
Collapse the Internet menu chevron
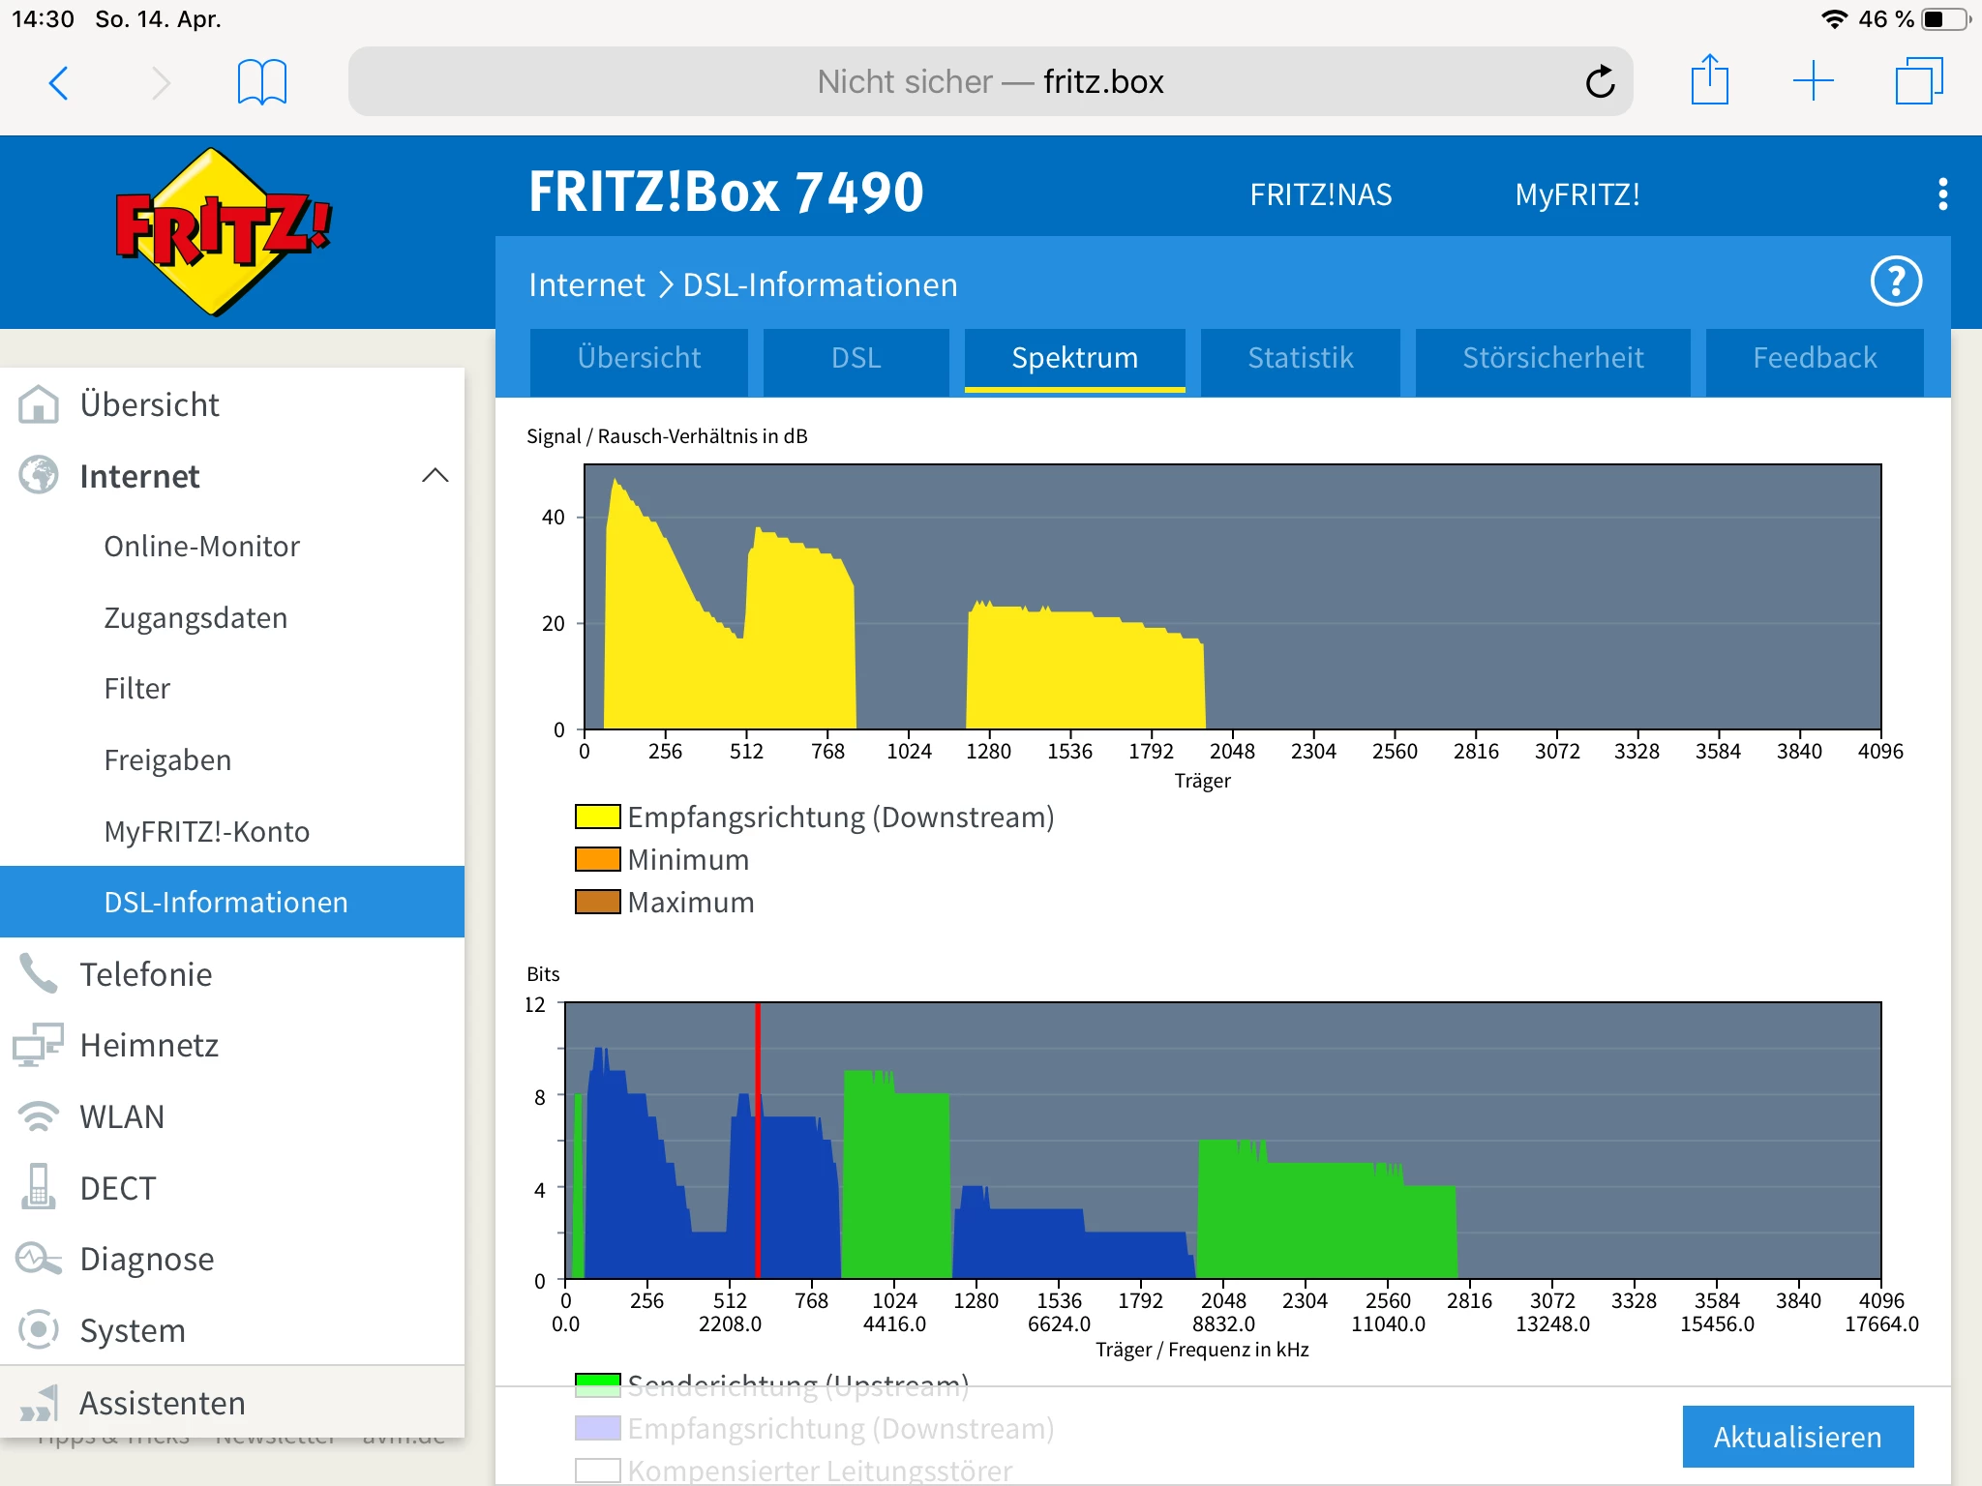click(x=435, y=475)
